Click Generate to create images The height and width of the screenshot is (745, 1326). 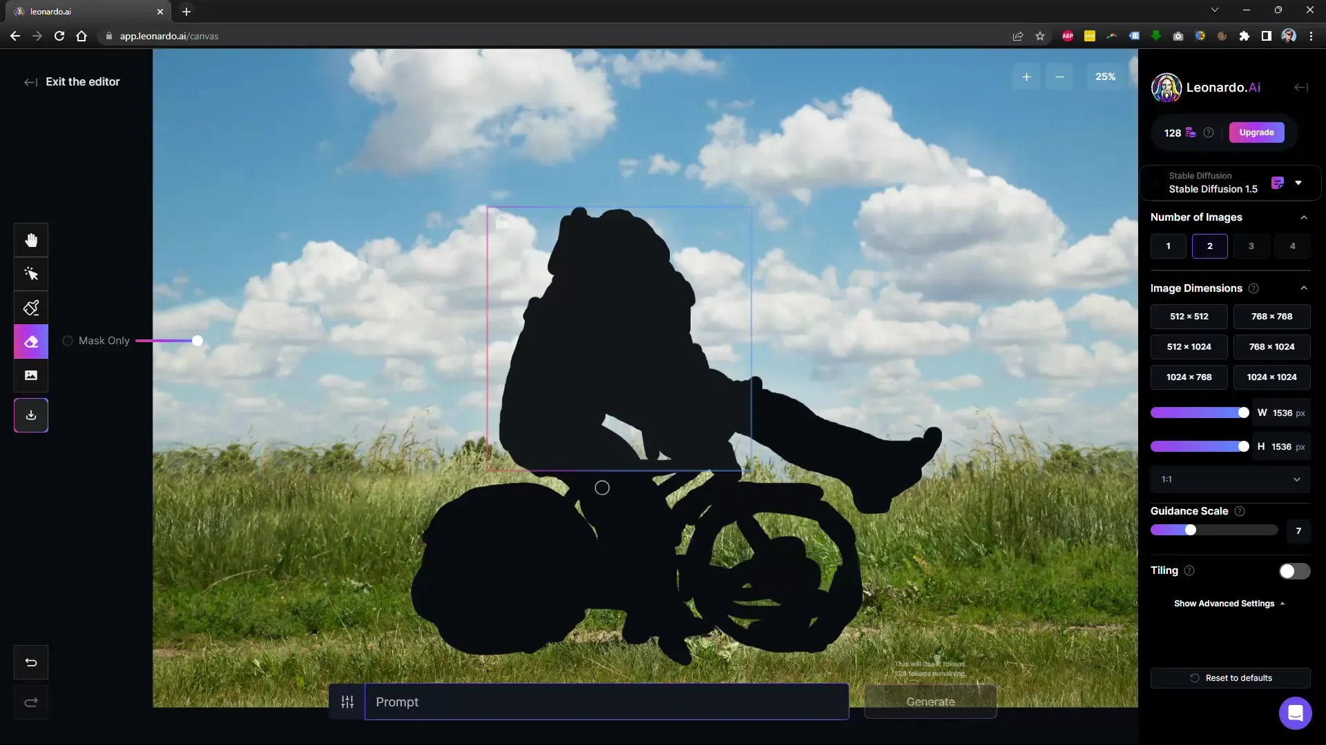[931, 700]
